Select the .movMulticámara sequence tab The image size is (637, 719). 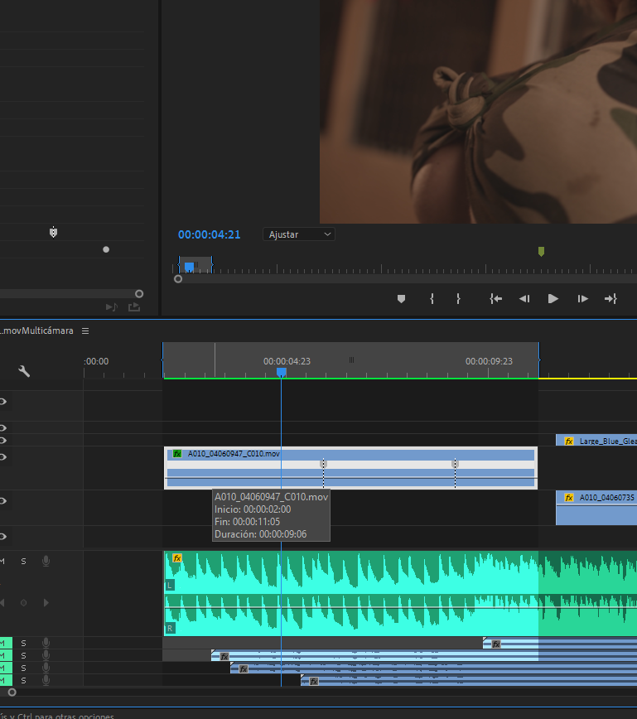coord(36,331)
